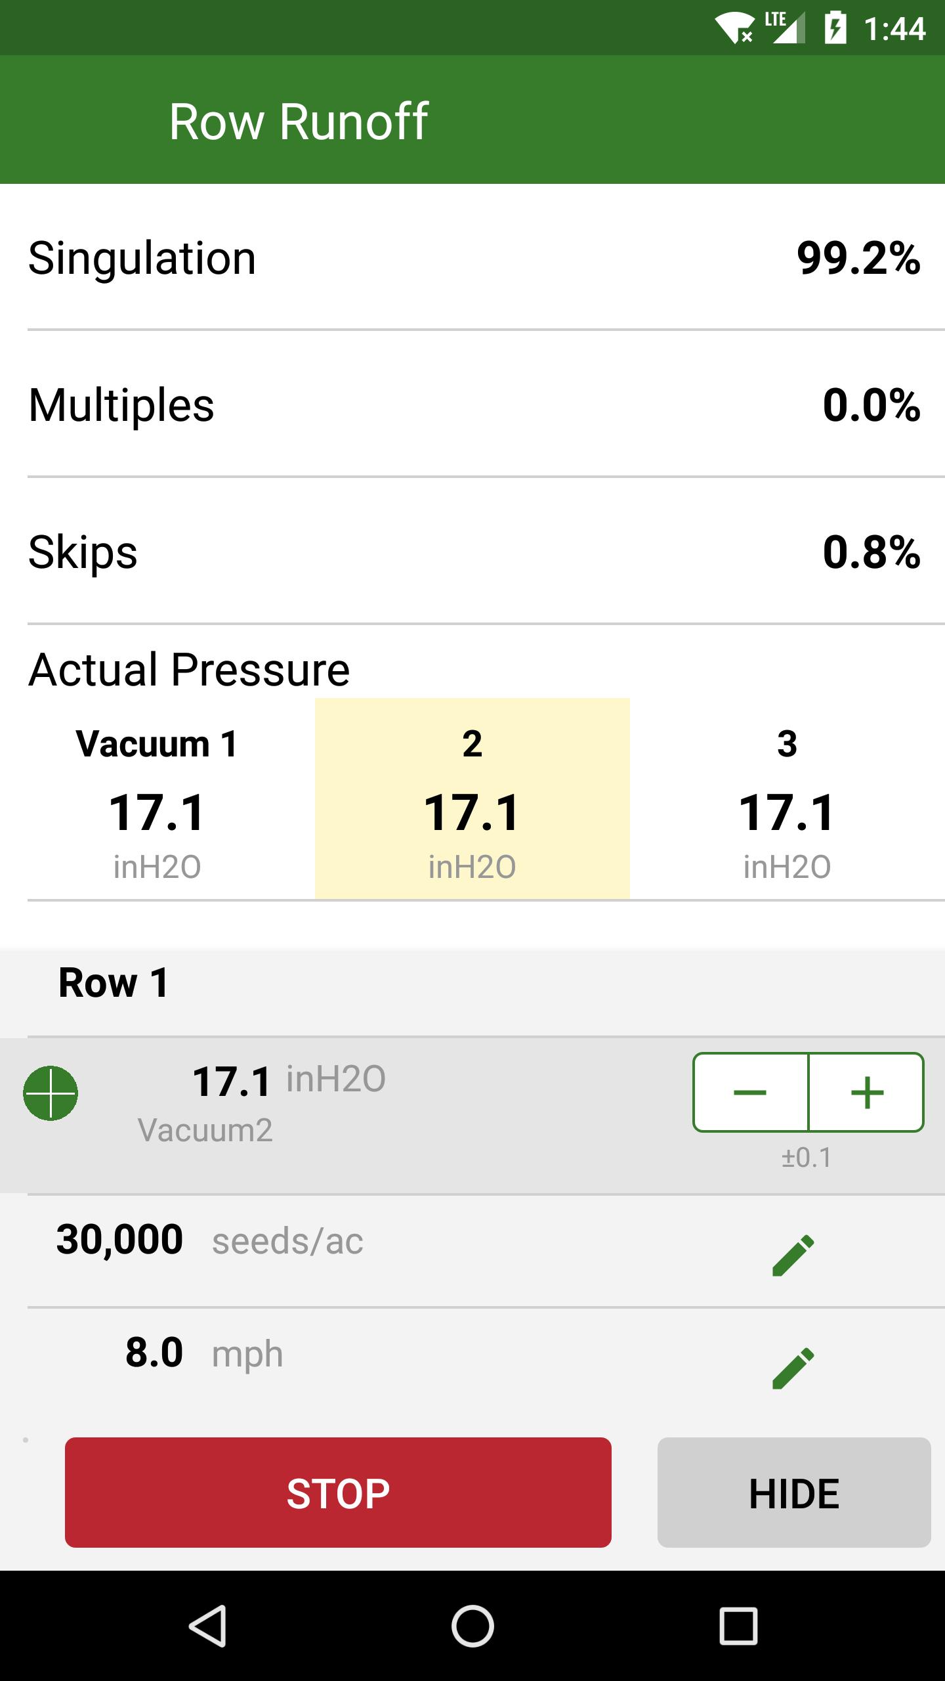This screenshot has height=1681, width=945.
Task: Select the Vacuum 1 pressure tab
Action: click(x=157, y=800)
